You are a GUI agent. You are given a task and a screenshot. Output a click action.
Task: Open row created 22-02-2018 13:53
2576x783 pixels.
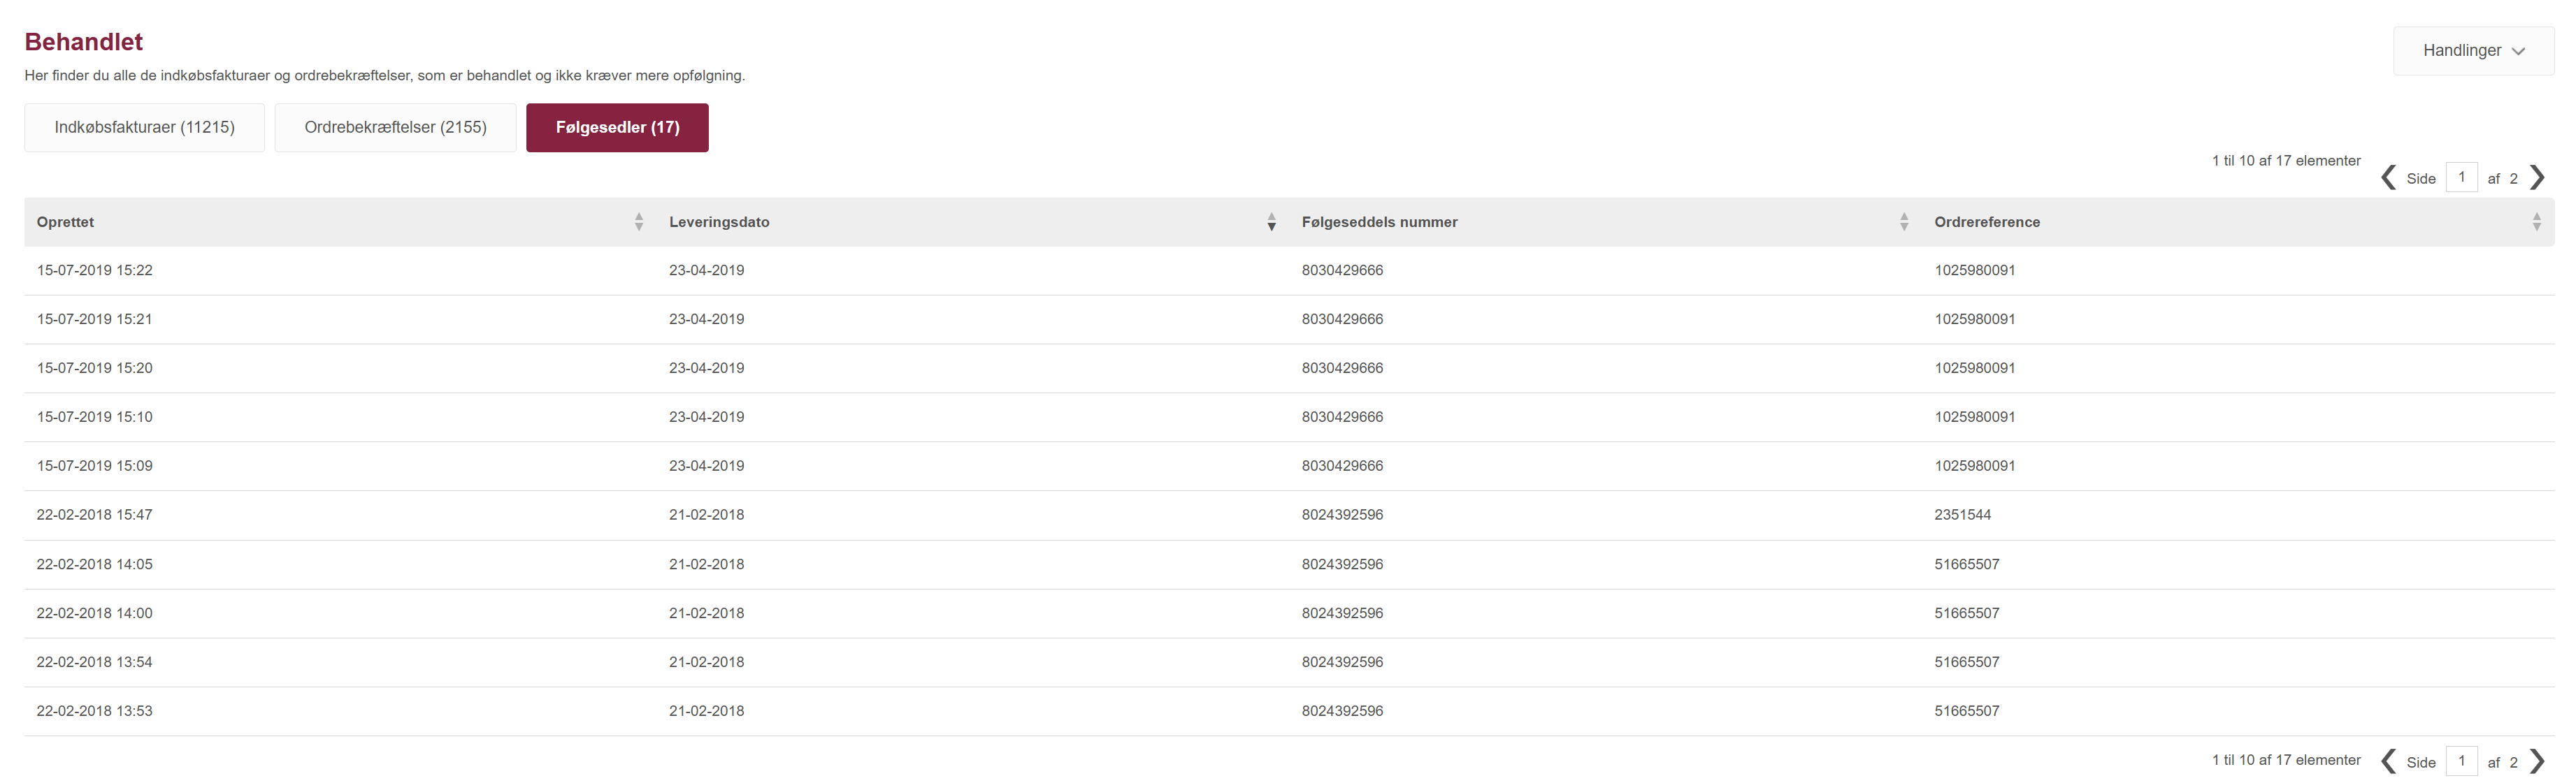[95, 711]
